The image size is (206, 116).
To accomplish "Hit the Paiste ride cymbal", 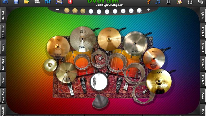I will click(82, 39).
